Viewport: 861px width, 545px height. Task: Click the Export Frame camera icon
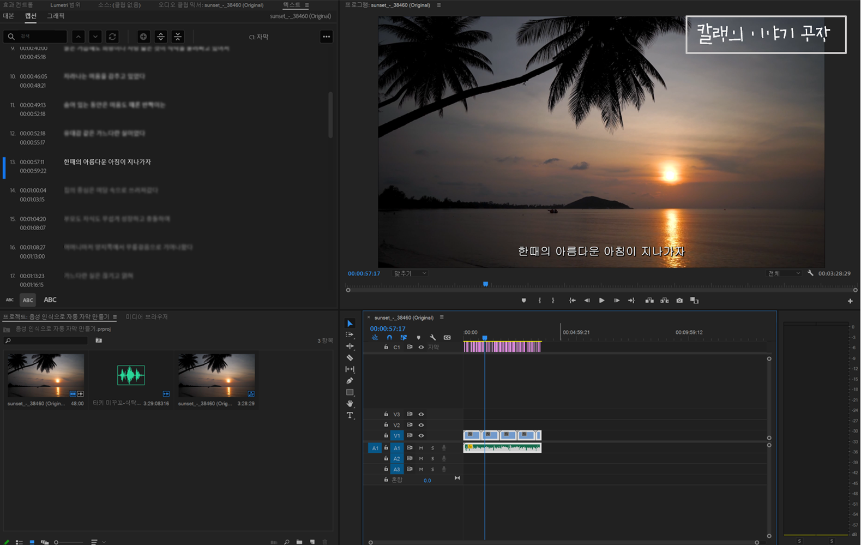679,301
